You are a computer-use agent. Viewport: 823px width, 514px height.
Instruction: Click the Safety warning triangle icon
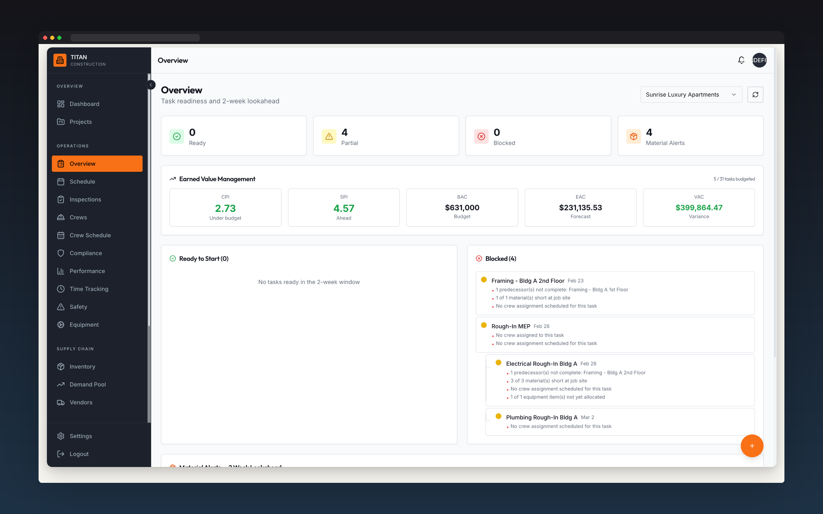pos(61,306)
